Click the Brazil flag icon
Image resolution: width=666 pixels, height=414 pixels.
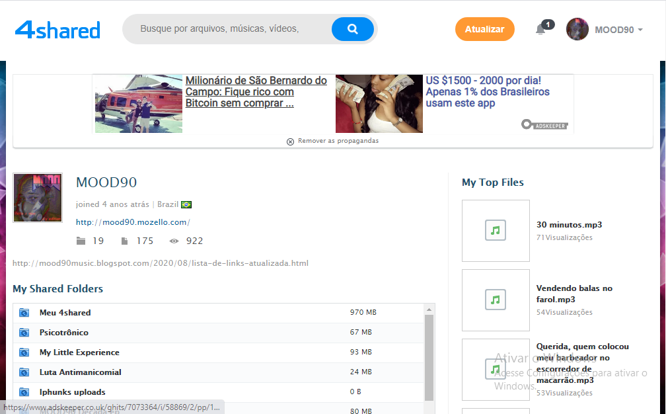pyautogui.click(x=186, y=204)
